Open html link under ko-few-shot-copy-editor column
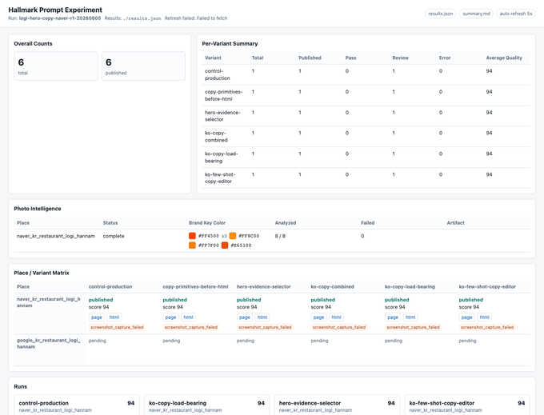 (x=484, y=317)
